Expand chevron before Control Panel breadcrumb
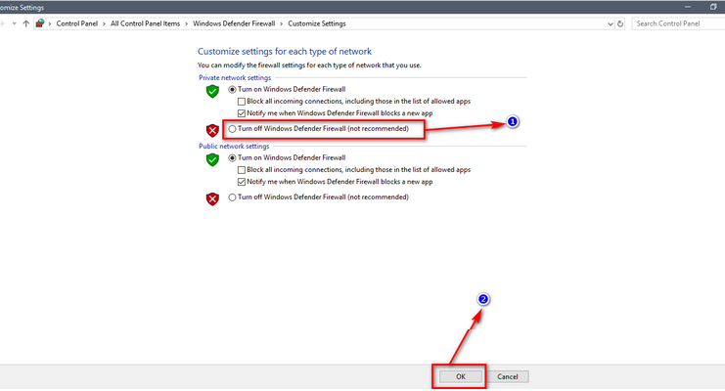The image size is (725, 391). [50, 23]
